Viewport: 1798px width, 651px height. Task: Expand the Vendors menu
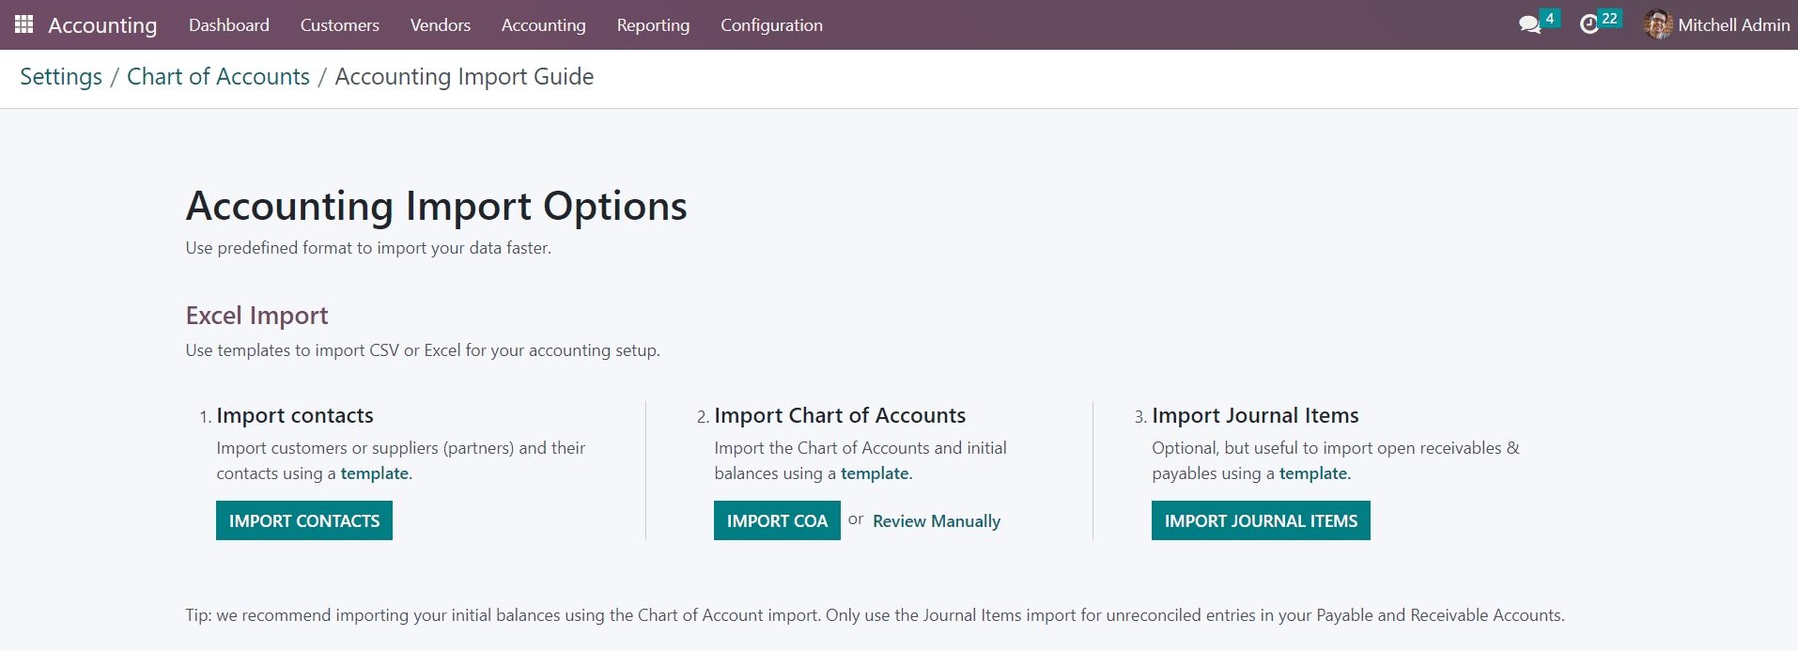tap(440, 25)
